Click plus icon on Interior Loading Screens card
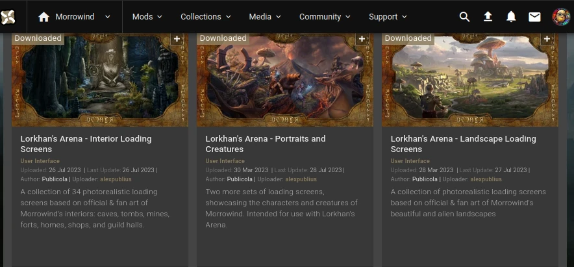This screenshot has width=574, height=267. 177,39
